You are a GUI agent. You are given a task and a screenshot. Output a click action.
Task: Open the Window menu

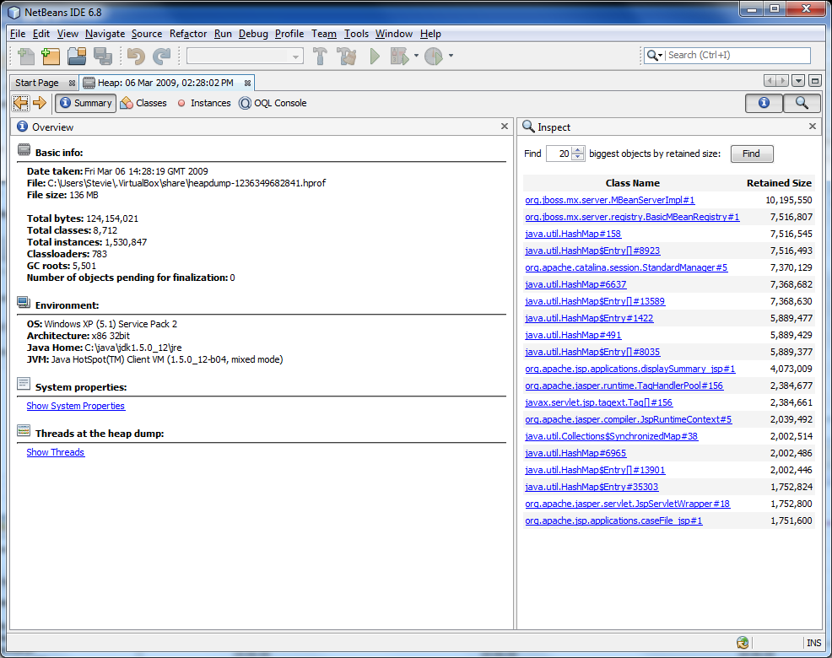point(394,34)
